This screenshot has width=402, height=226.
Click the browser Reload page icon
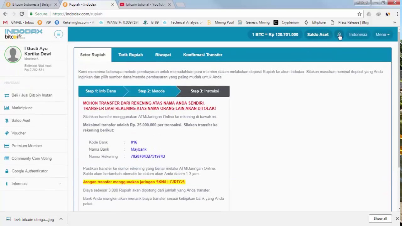[x=22, y=14]
